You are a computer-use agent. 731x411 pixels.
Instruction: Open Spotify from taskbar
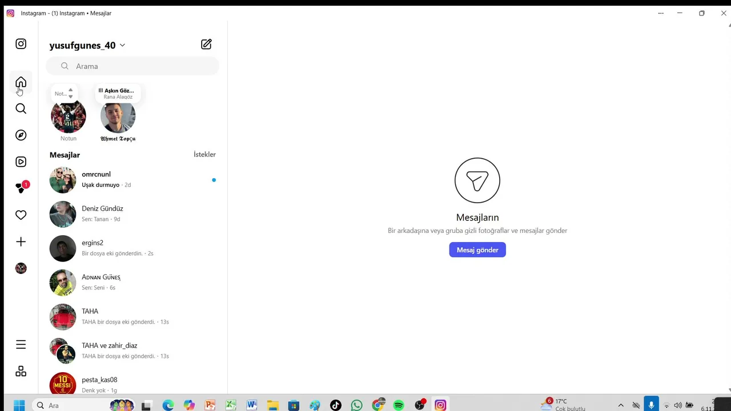[399, 405]
